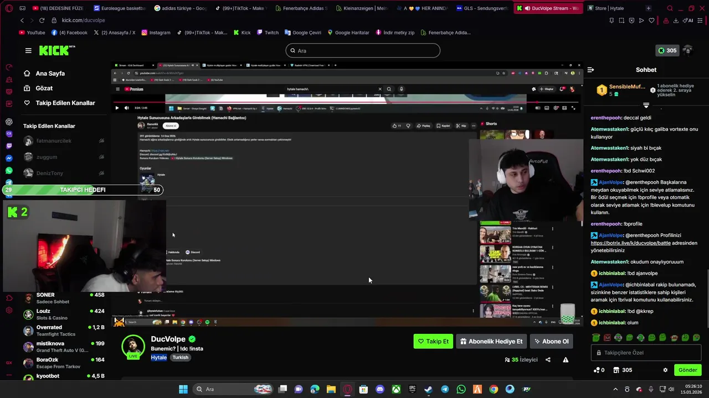Reload the page in browser

(42, 20)
